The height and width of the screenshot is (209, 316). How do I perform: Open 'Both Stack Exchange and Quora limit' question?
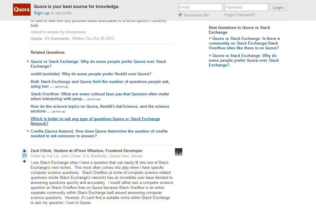coord(100,84)
